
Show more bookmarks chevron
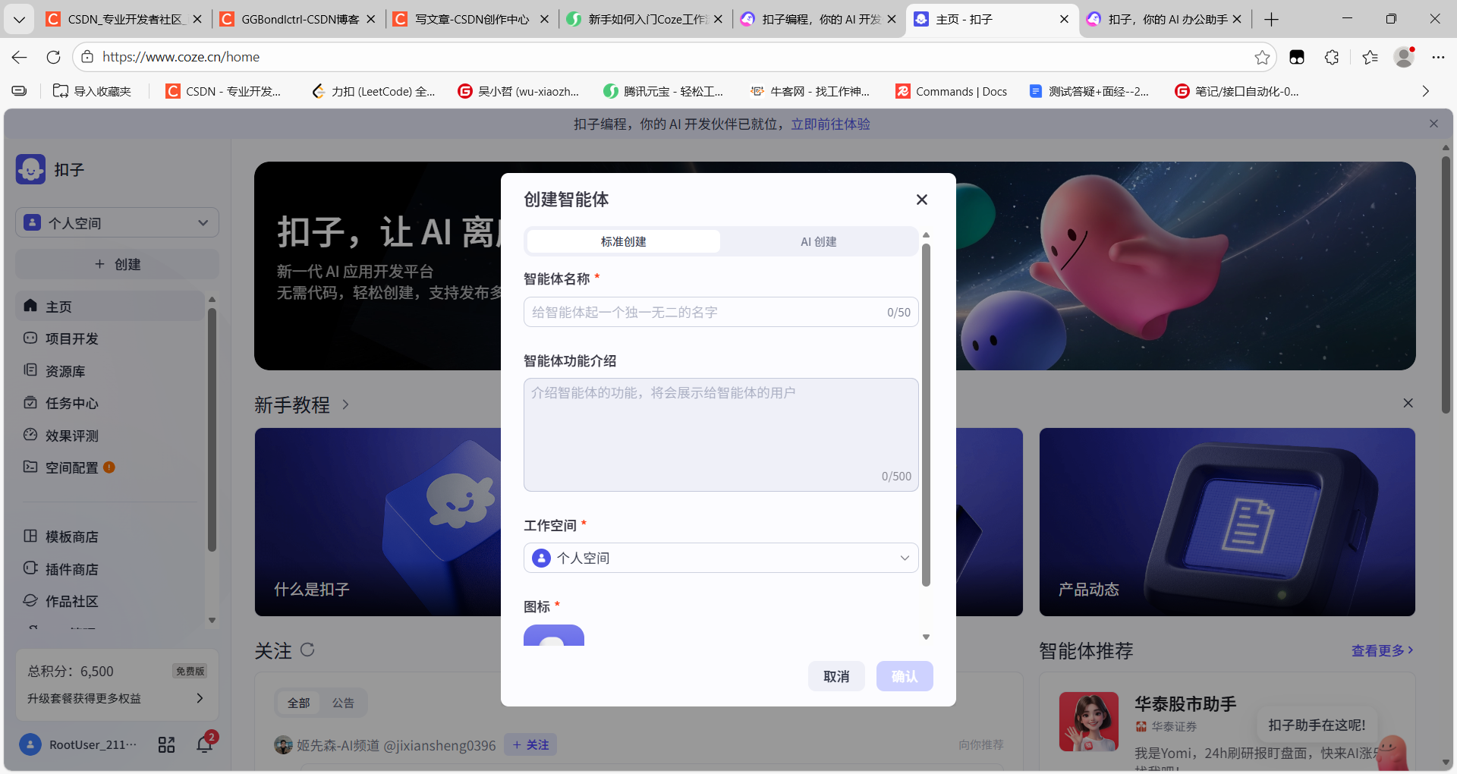click(1425, 91)
